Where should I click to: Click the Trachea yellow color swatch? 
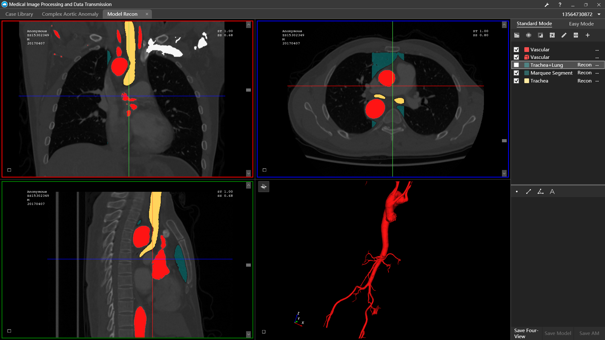527,81
